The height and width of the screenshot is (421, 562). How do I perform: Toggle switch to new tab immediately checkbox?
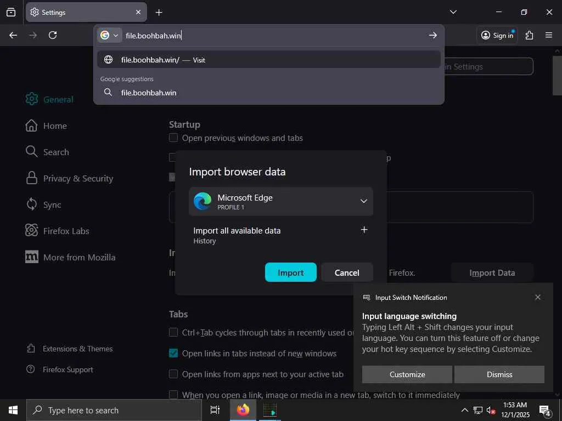click(x=173, y=395)
